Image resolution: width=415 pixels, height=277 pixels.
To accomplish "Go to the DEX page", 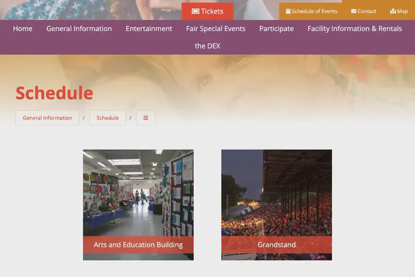I will coord(207,46).
